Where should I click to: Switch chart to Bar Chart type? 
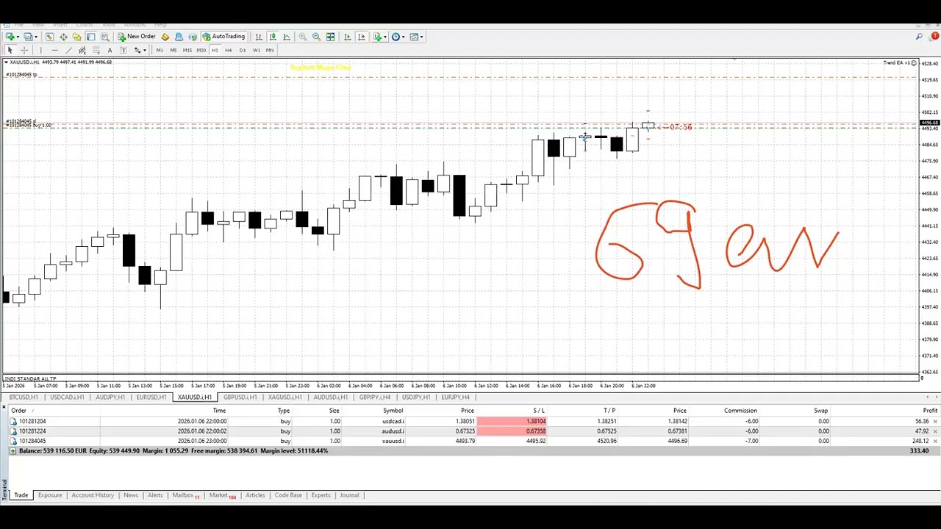[x=259, y=37]
